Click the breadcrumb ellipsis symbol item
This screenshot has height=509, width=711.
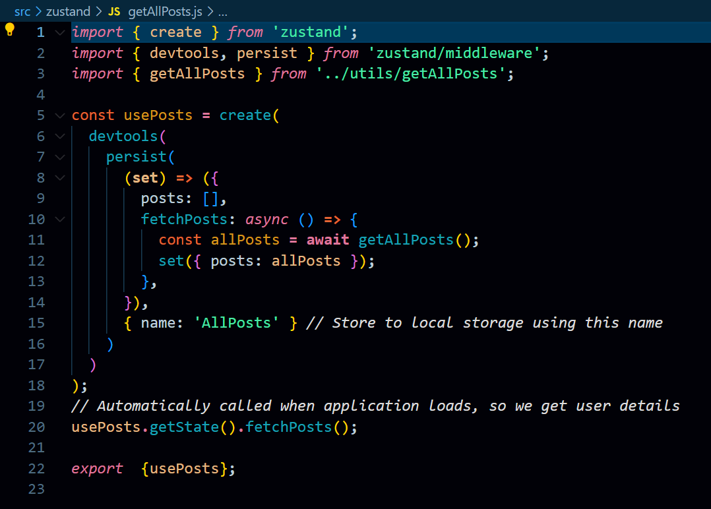pos(222,11)
